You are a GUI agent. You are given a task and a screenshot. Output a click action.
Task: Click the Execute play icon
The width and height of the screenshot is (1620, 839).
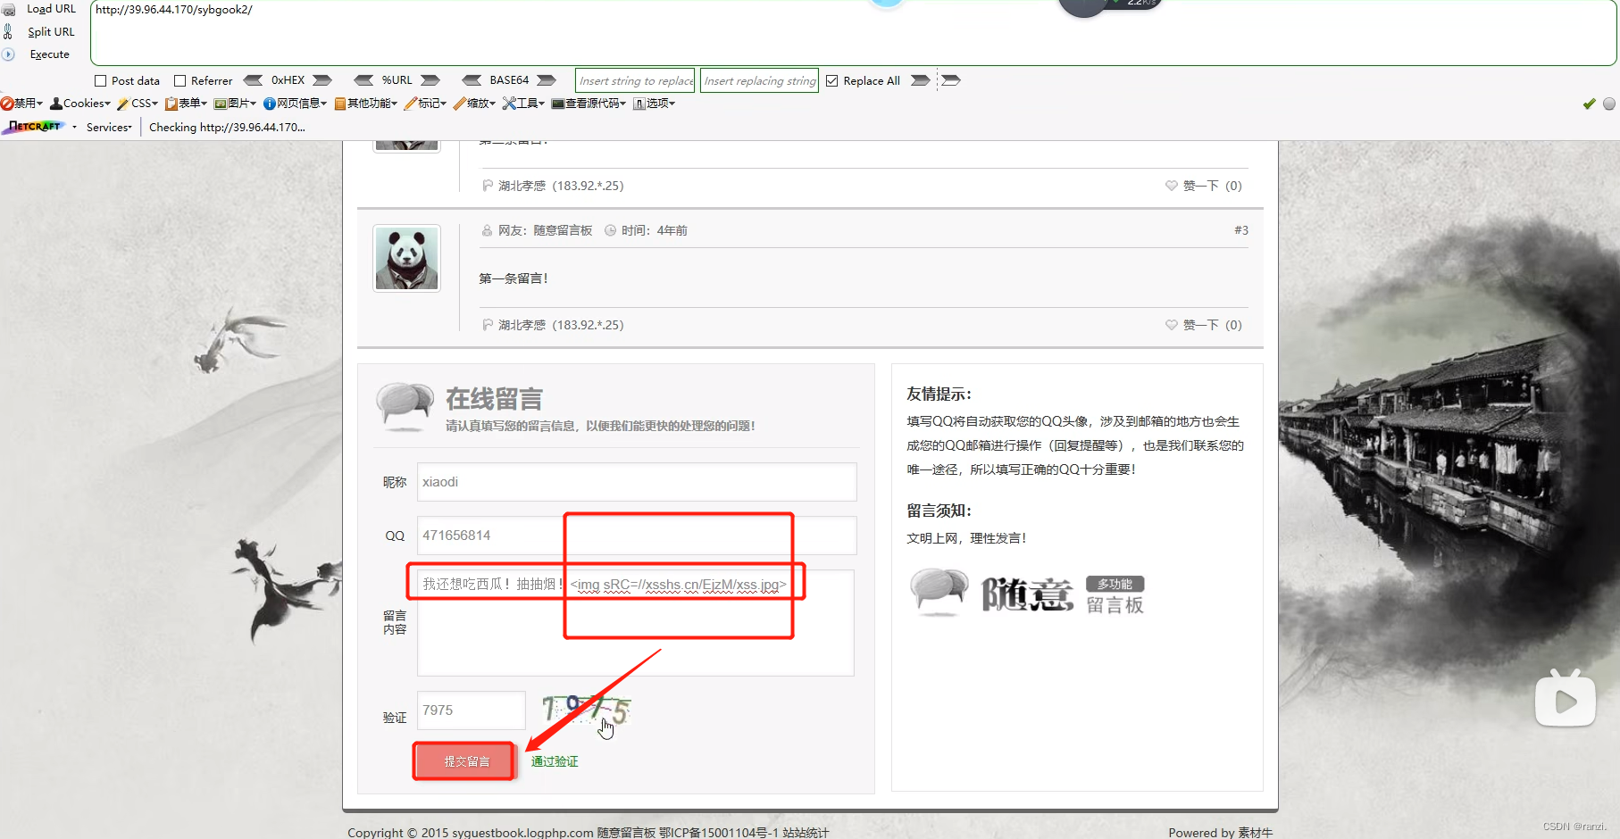coord(8,54)
